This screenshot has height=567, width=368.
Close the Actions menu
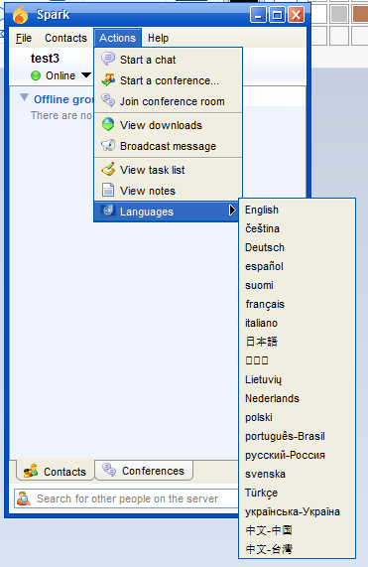pyautogui.click(x=117, y=38)
